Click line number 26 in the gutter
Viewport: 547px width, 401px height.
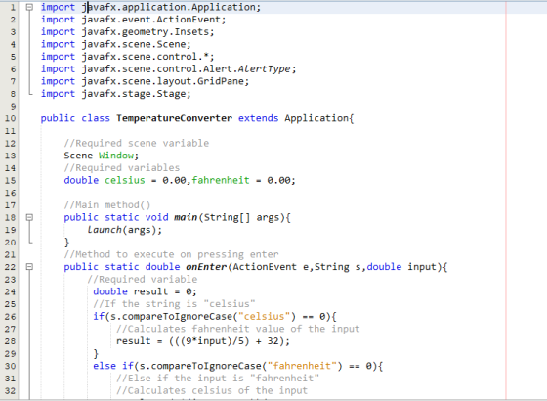point(10,317)
